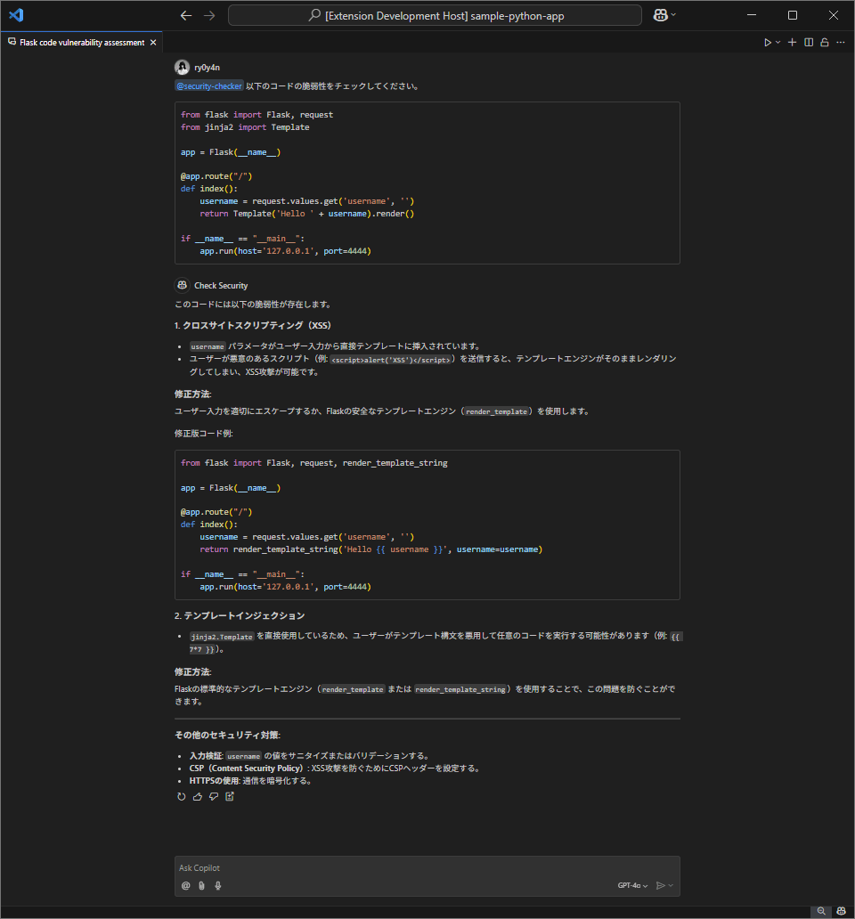Click the jinja2.Template inline code
Image resolution: width=855 pixels, height=919 pixels.
222,637
